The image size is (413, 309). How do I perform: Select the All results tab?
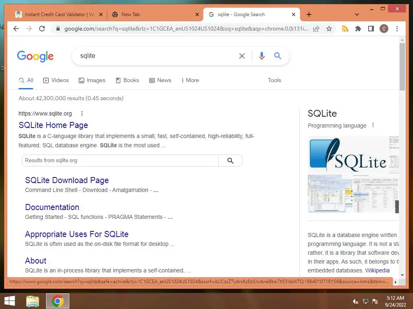click(26, 80)
